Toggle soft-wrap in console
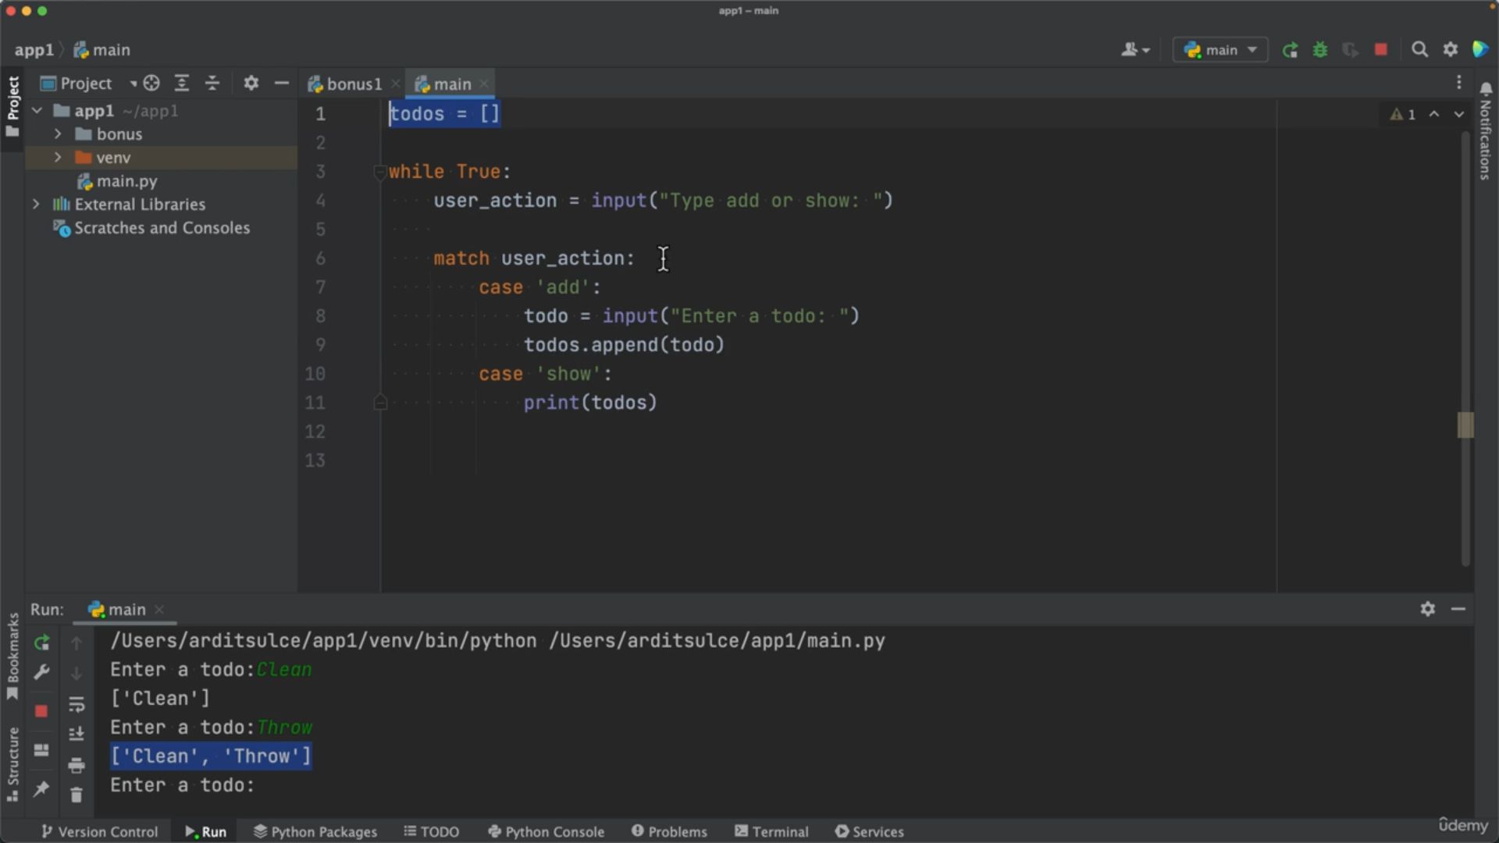This screenshot has width=1499, height=843. point(77,705)
